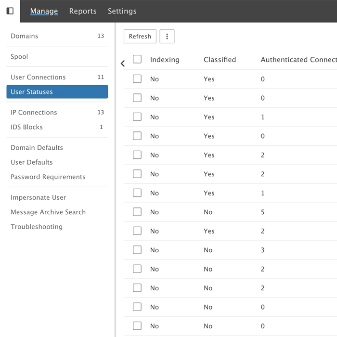Open Spool in the sidebar

click(57, 56)
